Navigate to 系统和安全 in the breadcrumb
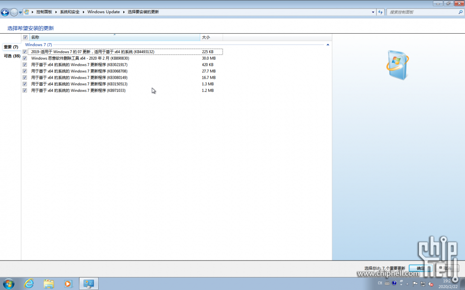Viewport: 465px width, 290px height. 70,12
